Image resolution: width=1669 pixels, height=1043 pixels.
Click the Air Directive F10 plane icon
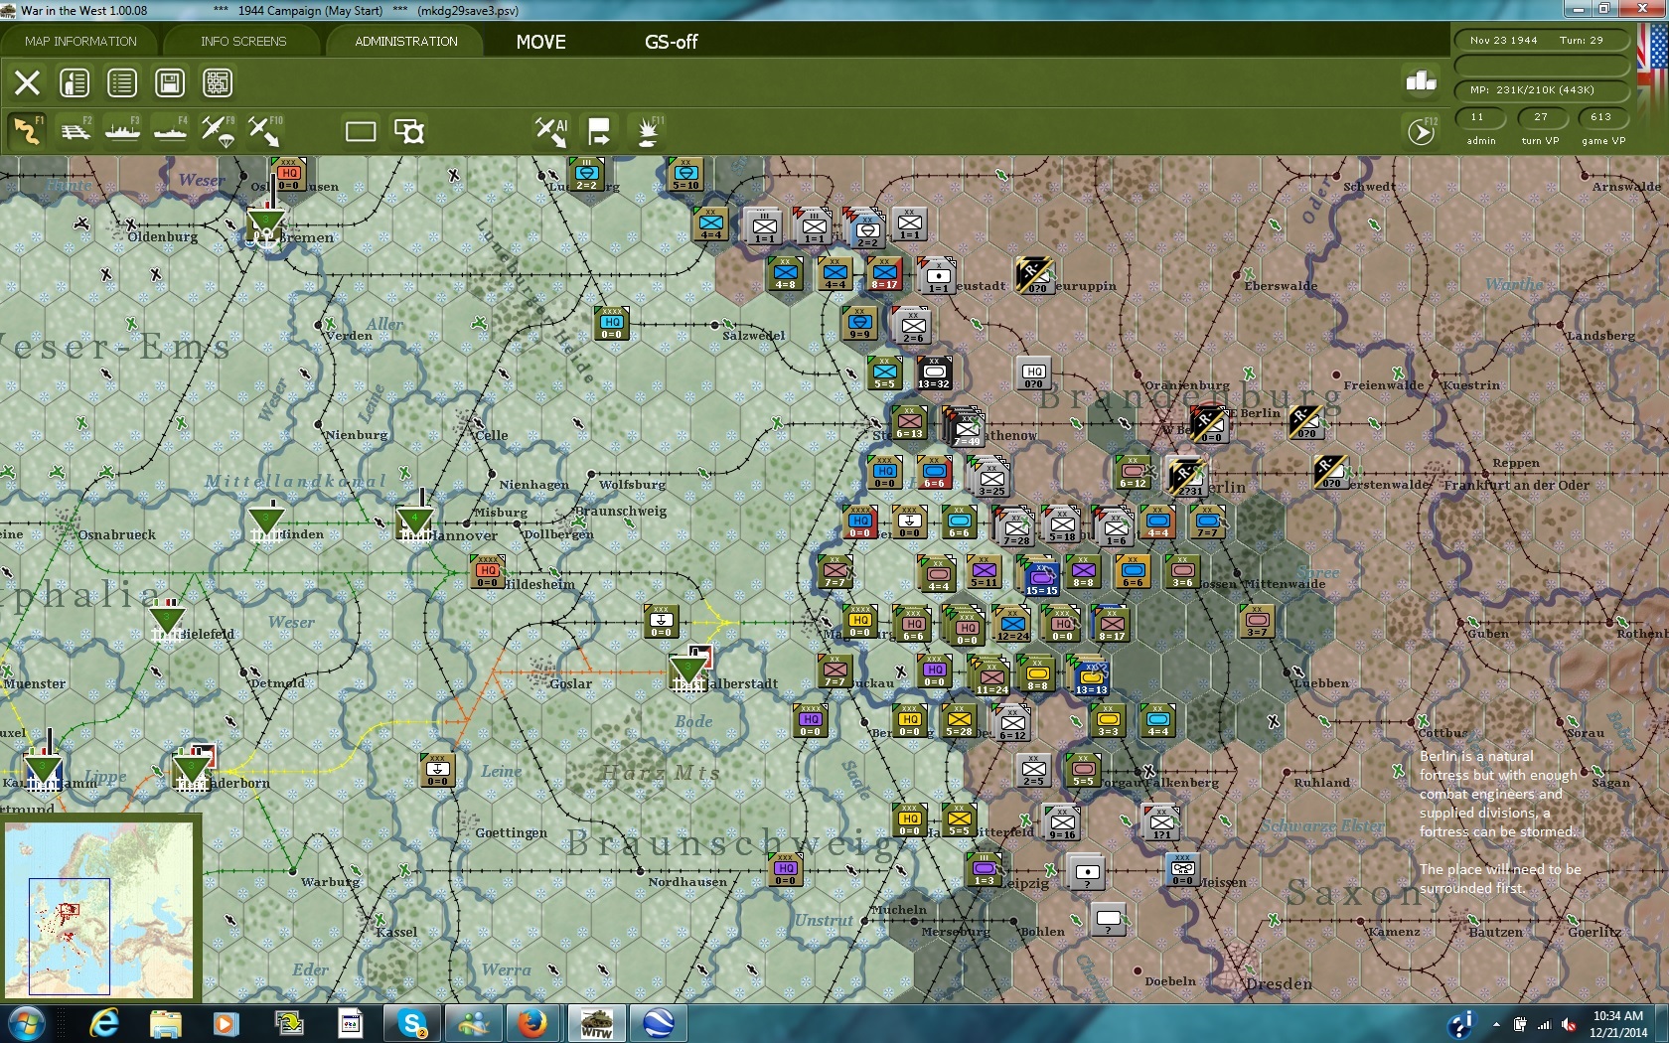coord(264,131)
